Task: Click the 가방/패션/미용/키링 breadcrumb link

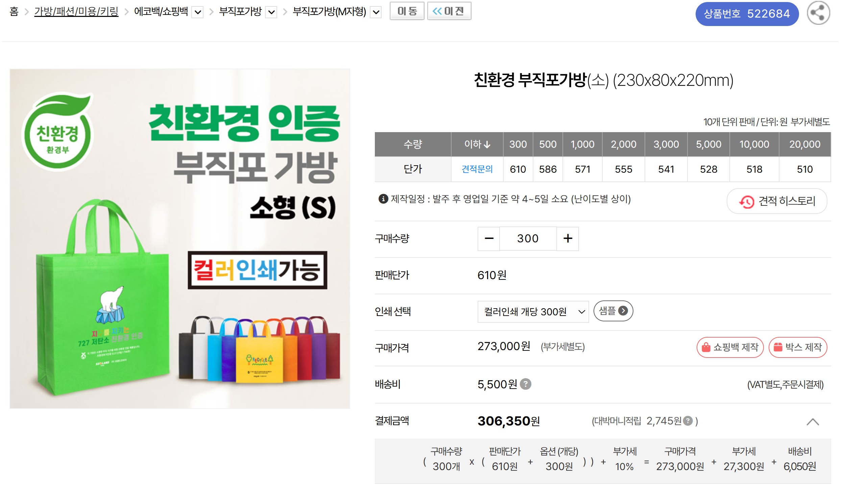Action: point(76,12)
